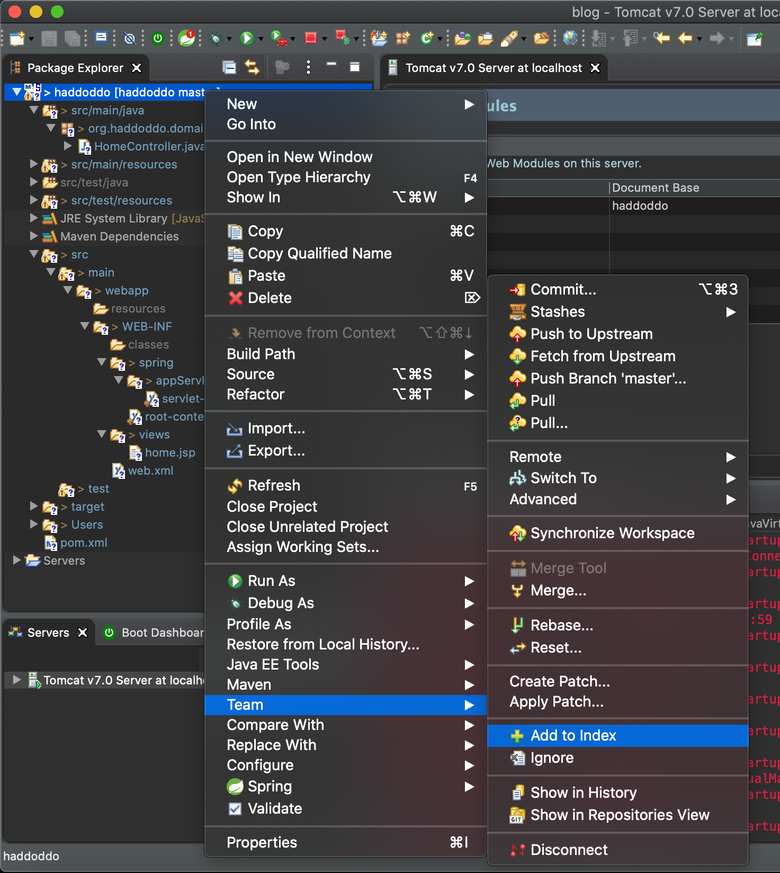The image size is (780, 873).
Task: Collapse the haddoddo project tree node
Action: click(x=16, y=92)
